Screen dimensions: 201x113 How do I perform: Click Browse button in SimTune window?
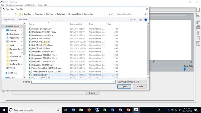point(92,93)
